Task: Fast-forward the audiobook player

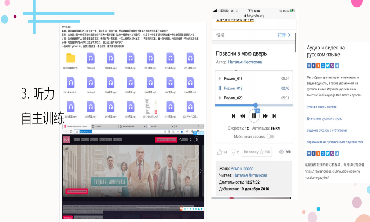Action: point(265,116)
